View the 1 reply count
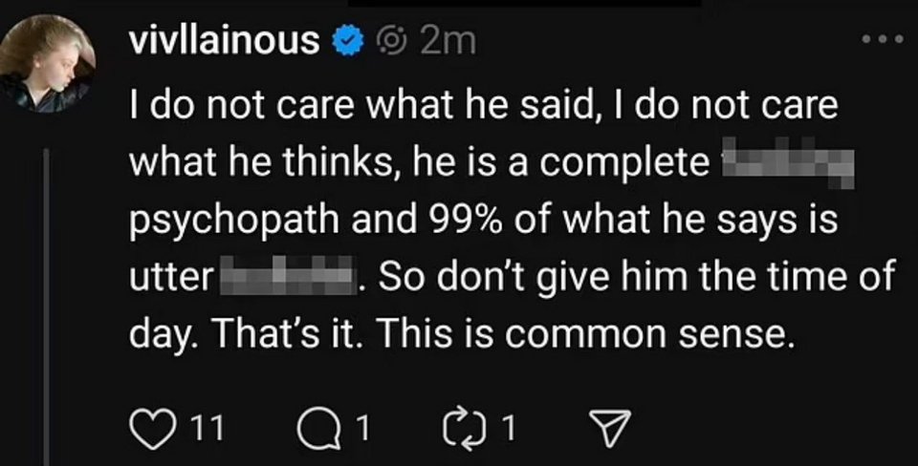The image size is (918, 466). pos(364,429)
